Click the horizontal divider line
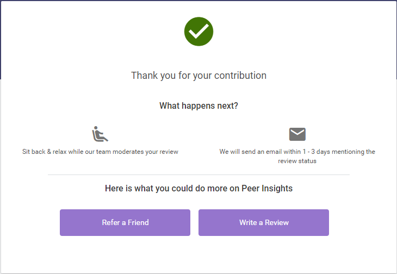The height and width of the screenshot is (274, 397). [x=199, y=175]
